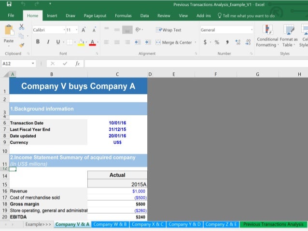308x231 pixels.
Task: Click the Comma Style icon
Action: click(x=227, y=42)
